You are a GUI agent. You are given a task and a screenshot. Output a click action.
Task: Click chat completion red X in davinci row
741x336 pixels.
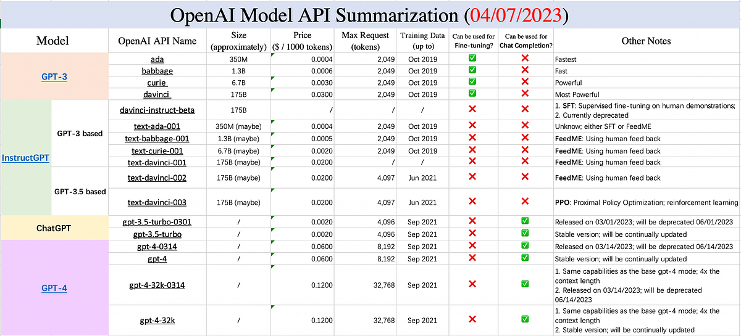coord(525,94)
